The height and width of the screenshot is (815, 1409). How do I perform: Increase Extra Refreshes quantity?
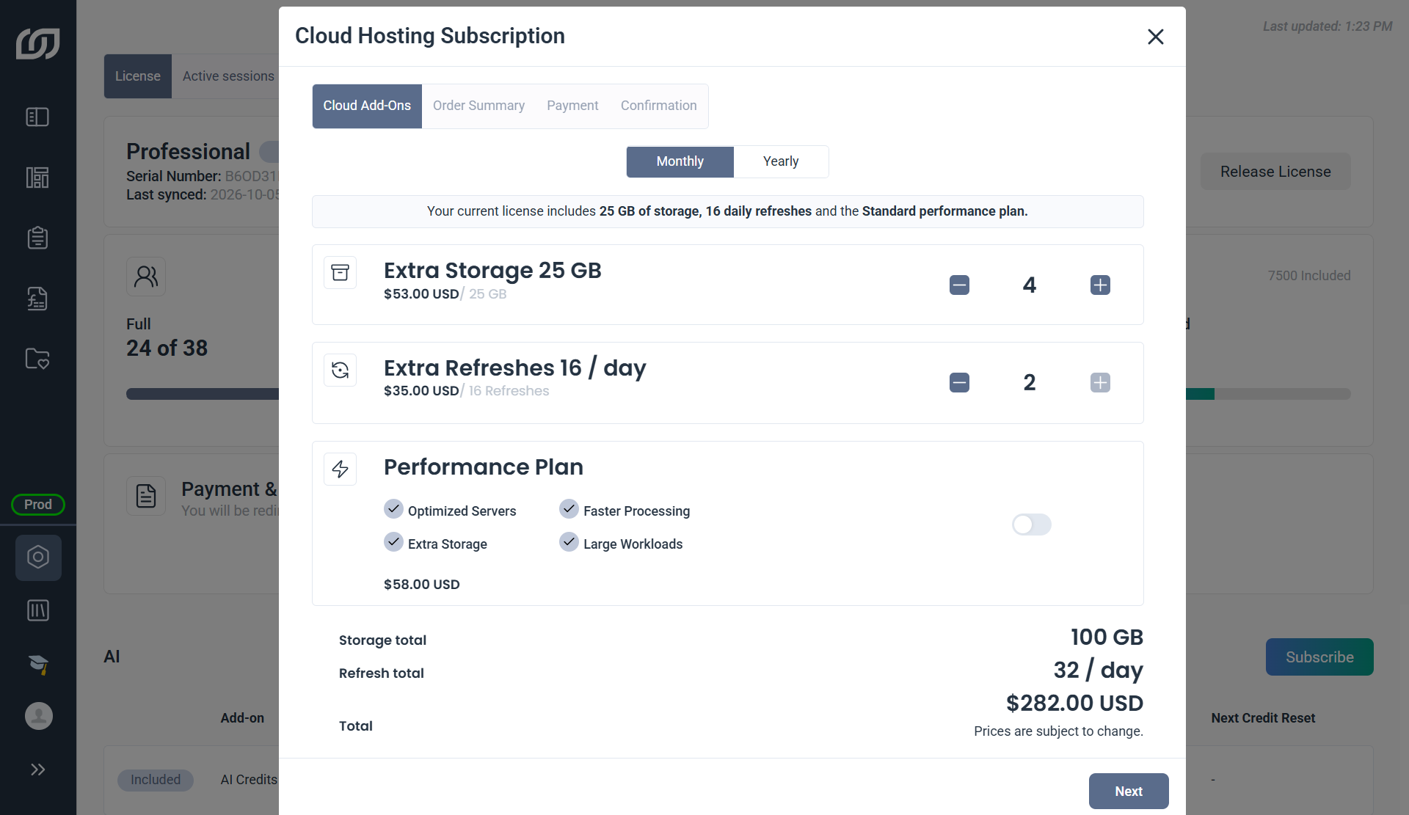pos(1100,383)
